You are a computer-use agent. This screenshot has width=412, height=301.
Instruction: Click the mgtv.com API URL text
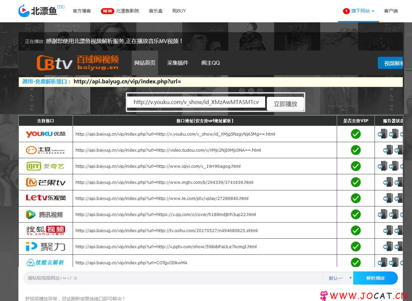(164, 182)
